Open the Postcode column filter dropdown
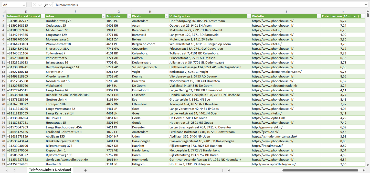 coord(129,16)
